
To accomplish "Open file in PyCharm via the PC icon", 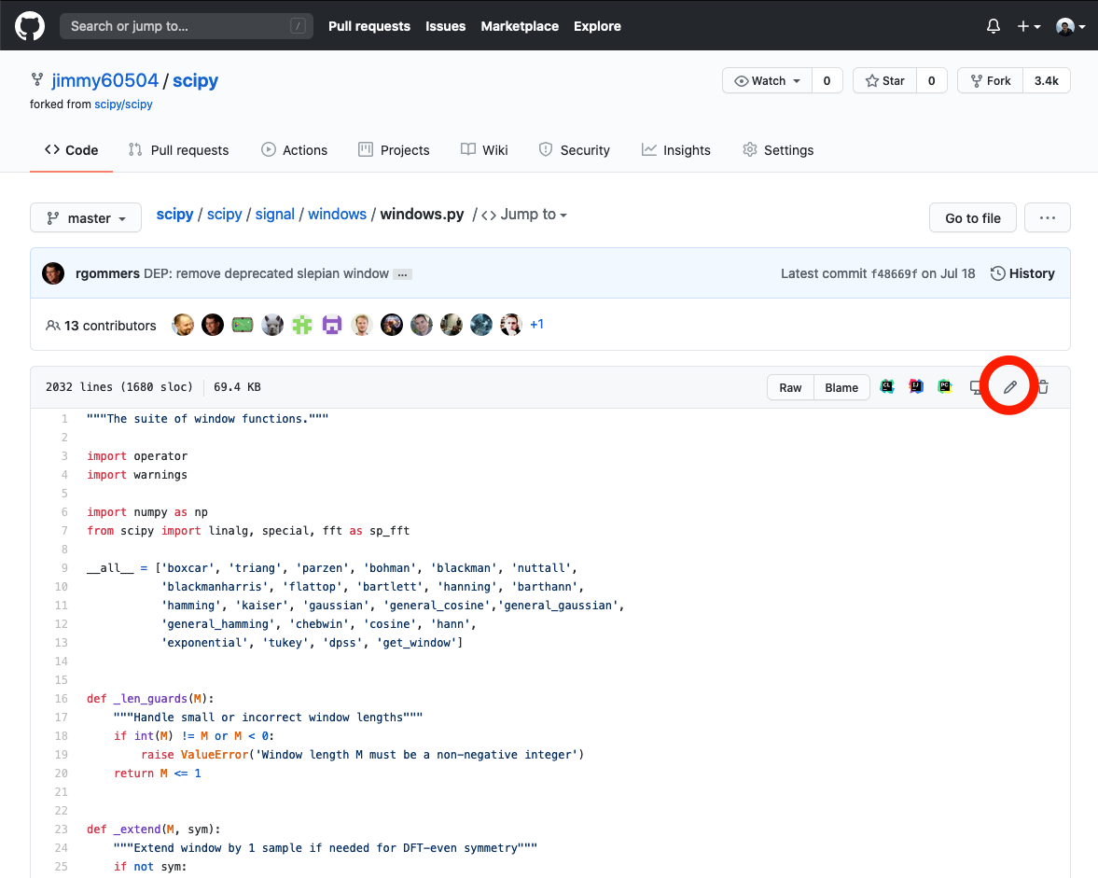I will tap(945, 387).
